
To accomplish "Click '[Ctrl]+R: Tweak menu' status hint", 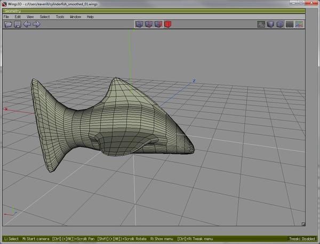I will click(195, 239).
